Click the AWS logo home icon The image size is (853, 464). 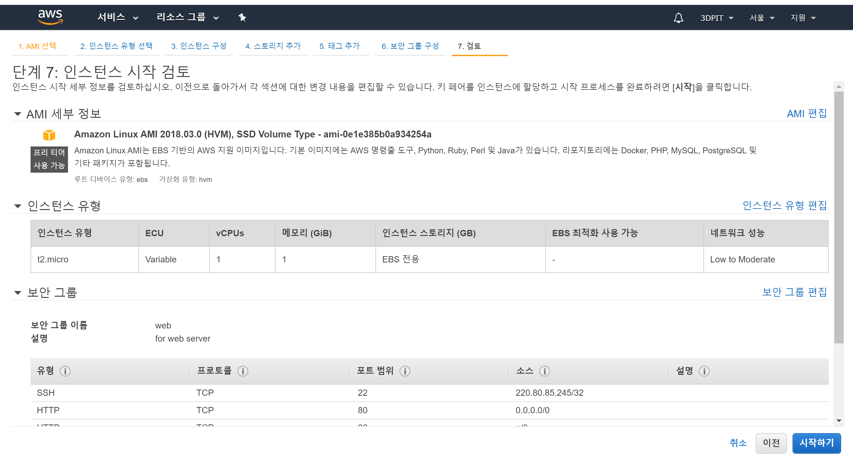click(x=50, y=17)
